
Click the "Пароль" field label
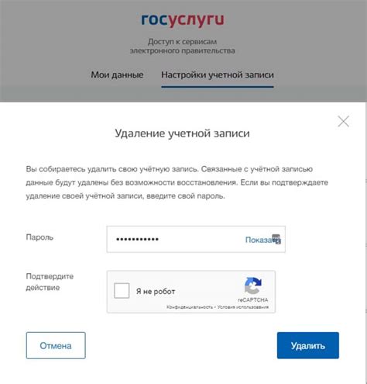pyautogui.click(x=39, y=237)
